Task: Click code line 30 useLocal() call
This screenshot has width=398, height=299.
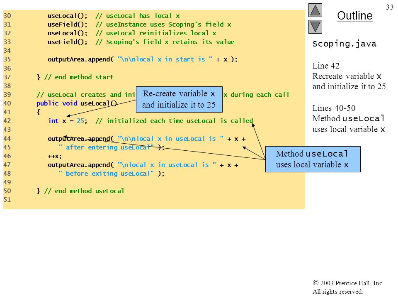Action: (x=68, y=16)
